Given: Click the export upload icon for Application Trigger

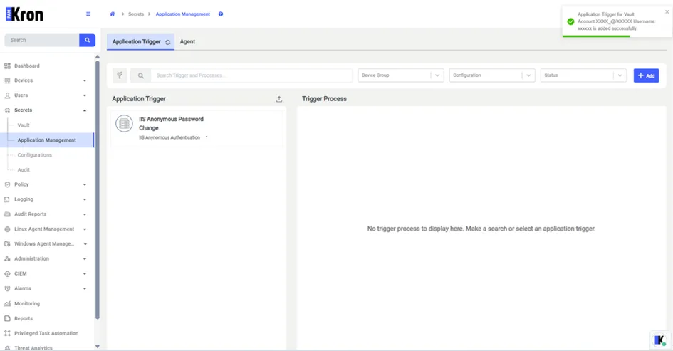Looking at the screenshot, I should tap(279, 99).
